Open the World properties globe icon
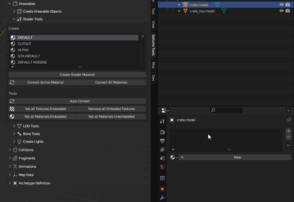294x202 pixels. [162, 167]
